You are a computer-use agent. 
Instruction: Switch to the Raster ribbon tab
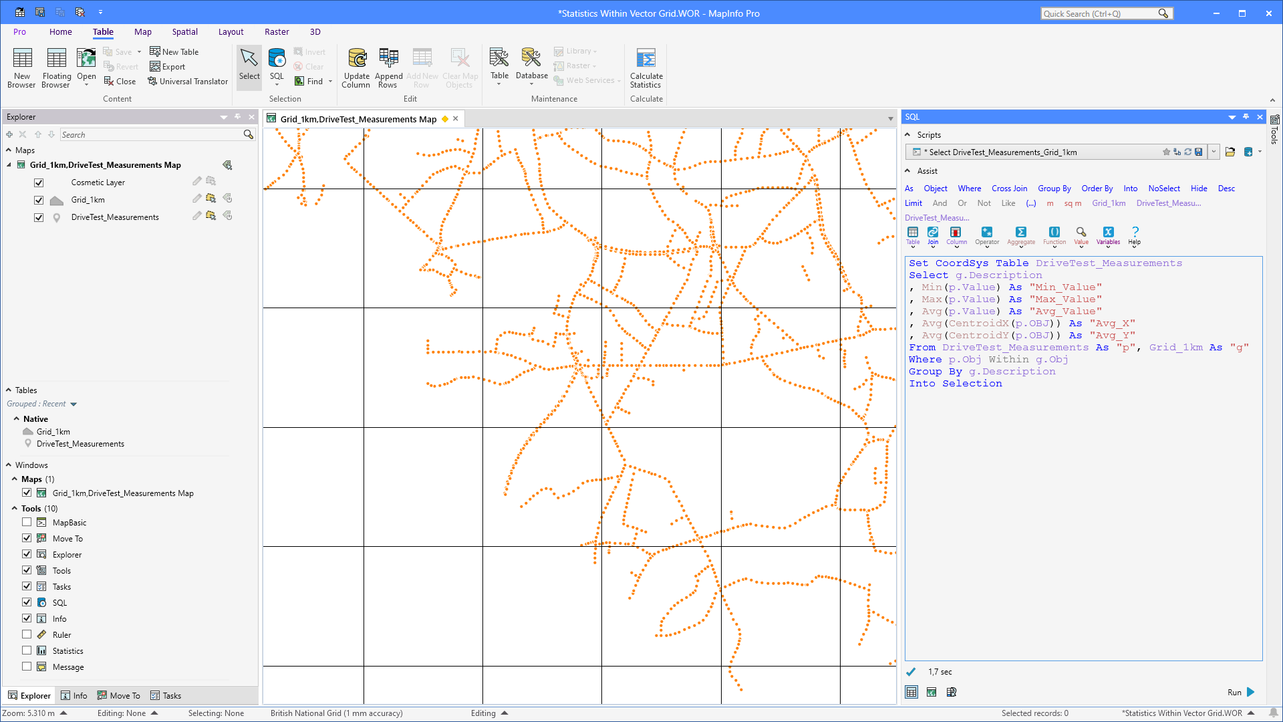[x=277, y=31]
